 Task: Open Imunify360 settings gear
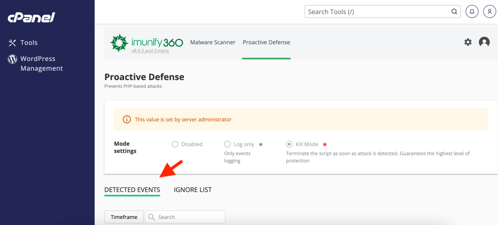pyautogui.click(x=468, y=42)
